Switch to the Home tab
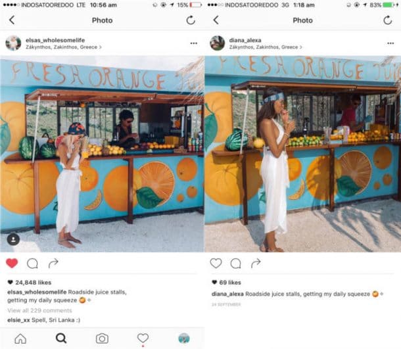 (20, 338)
